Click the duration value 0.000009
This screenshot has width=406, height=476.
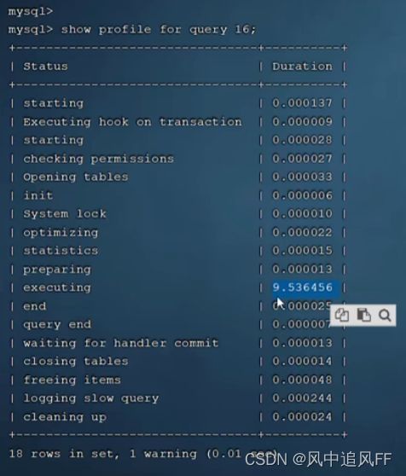pyautogui.click(x=302, y=122)
